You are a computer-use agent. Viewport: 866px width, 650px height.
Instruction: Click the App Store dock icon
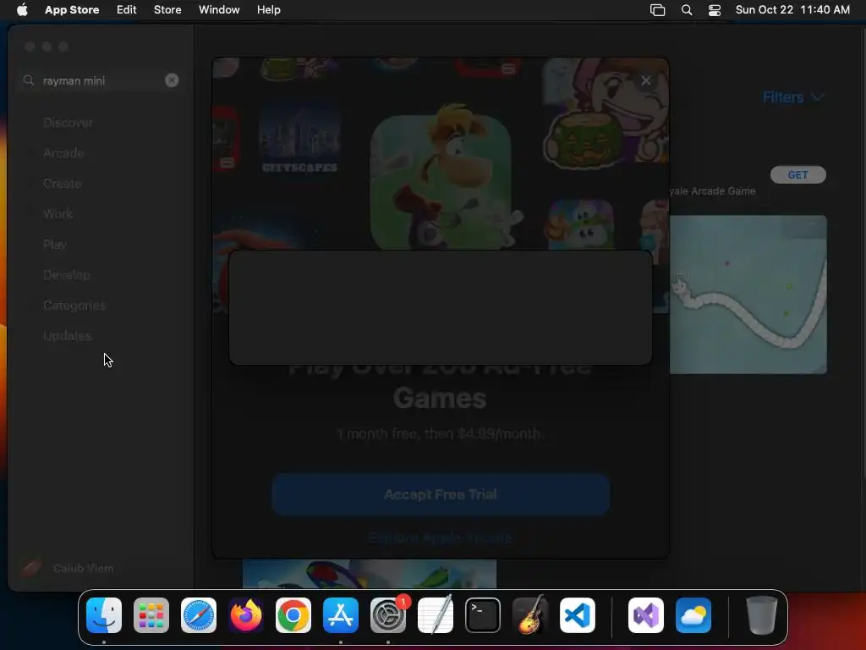tap(341, 615)
